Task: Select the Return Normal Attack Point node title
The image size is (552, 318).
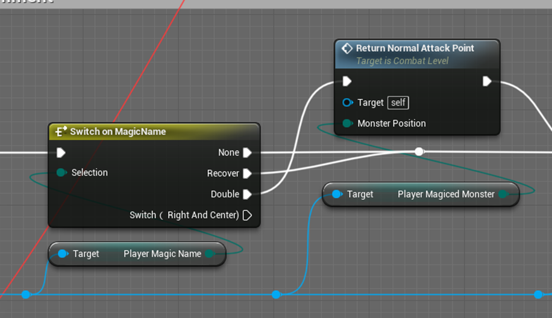Action: 415,48
